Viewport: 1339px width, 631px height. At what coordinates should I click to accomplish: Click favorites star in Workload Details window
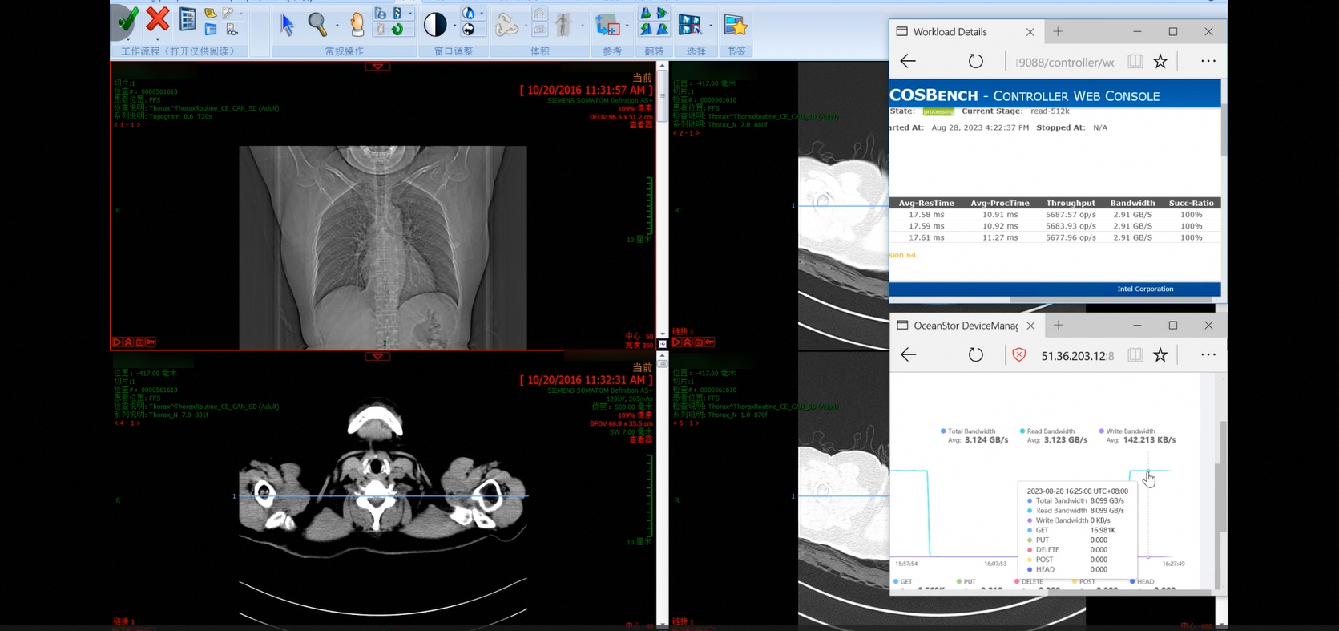tap(1160, 61)
